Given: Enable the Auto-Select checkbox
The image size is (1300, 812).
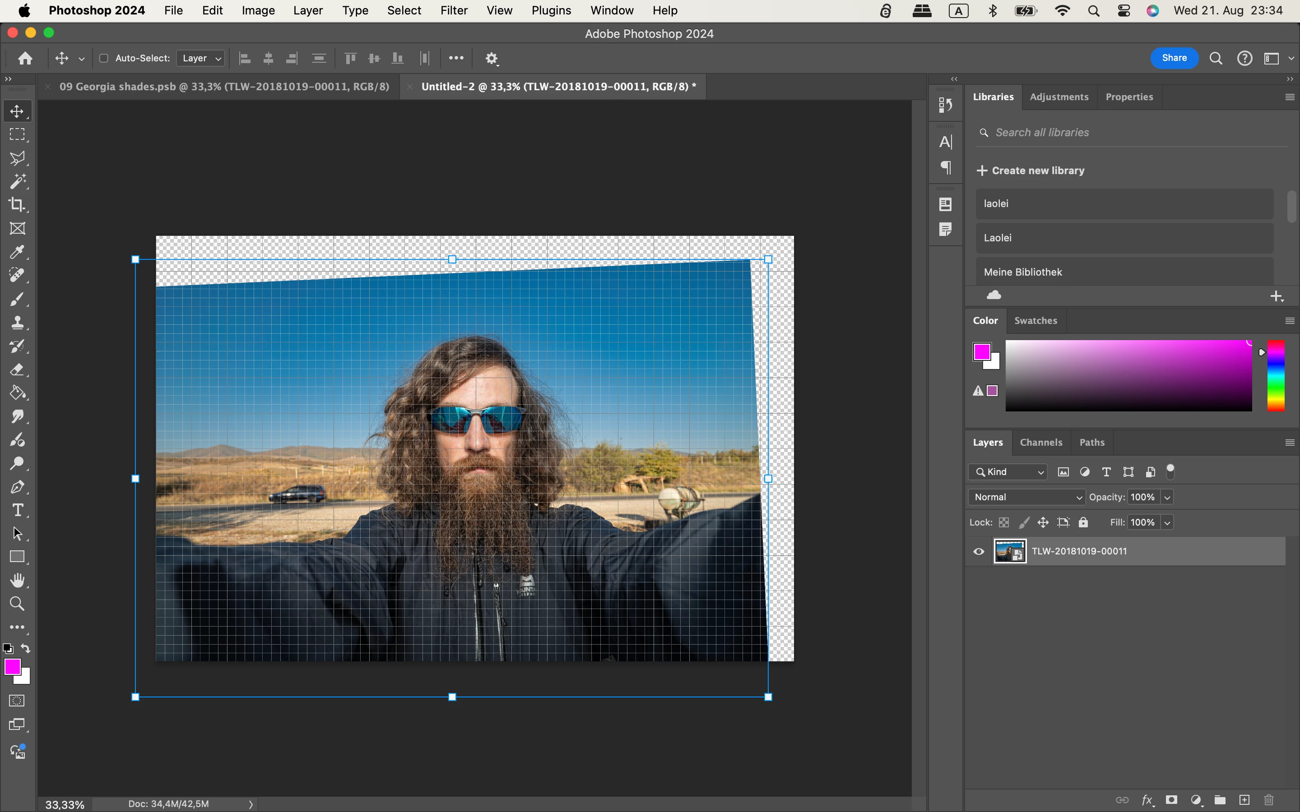Looking at the screenshot, I should pos(104,58).
